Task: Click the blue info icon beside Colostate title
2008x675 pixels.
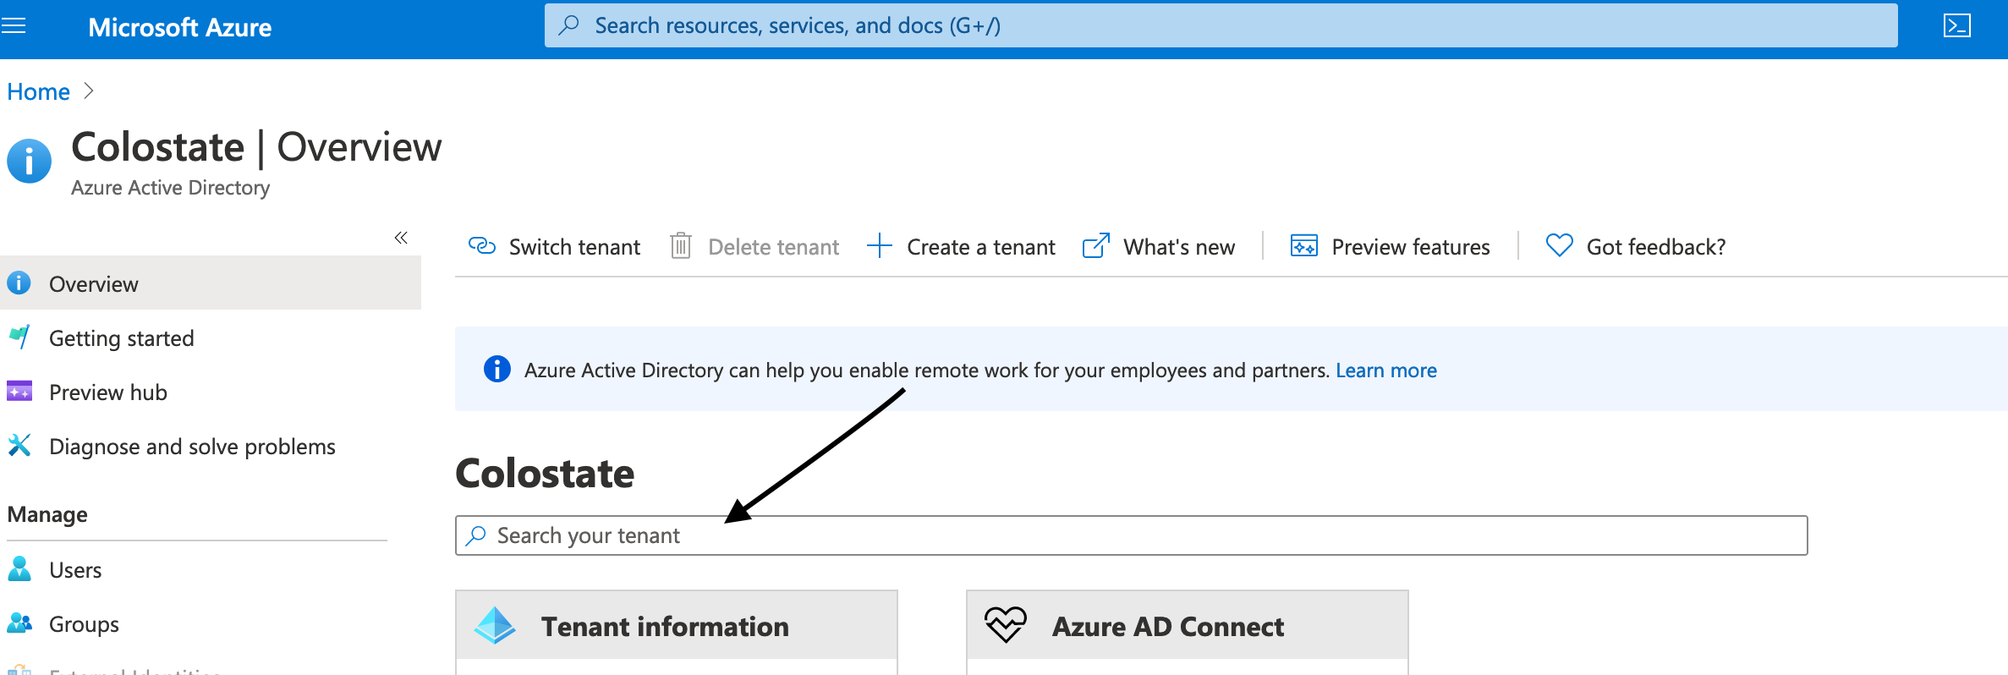Action: (x=30, y=161)
